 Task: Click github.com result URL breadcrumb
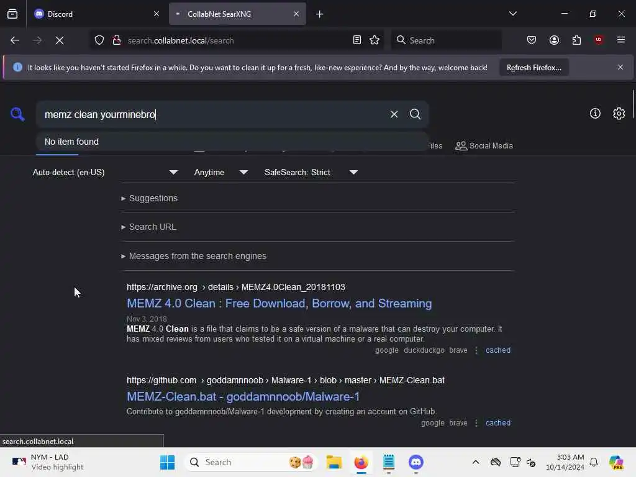click(x=286, y=381)
